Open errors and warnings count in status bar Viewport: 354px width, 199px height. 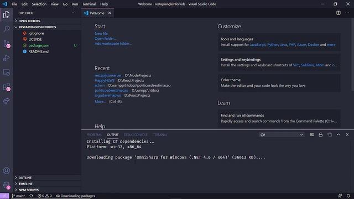[x=45, y=196]
